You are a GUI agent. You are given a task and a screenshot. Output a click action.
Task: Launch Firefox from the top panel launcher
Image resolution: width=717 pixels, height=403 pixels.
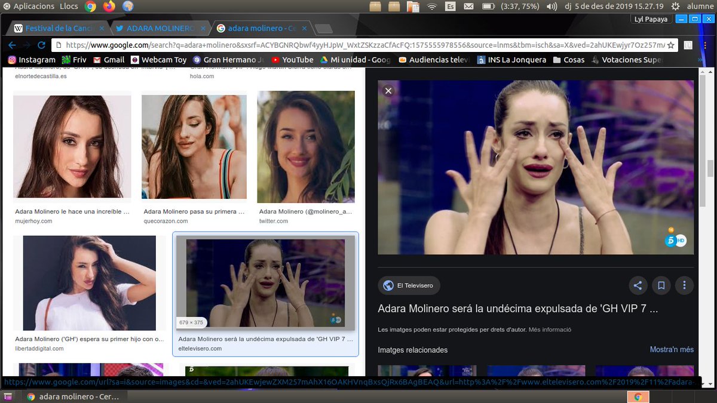[109, 7]
